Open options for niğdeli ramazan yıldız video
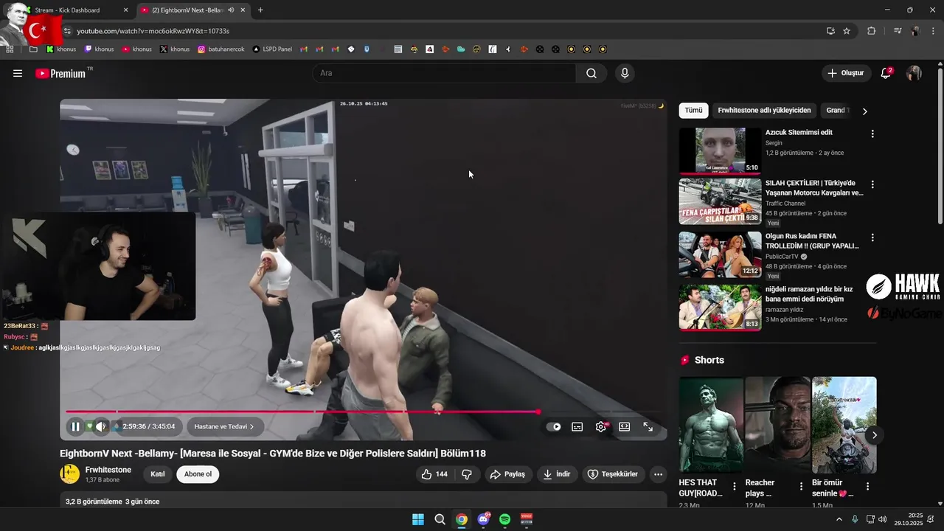This screenshot has width=944, height=531. coord(872,291)
